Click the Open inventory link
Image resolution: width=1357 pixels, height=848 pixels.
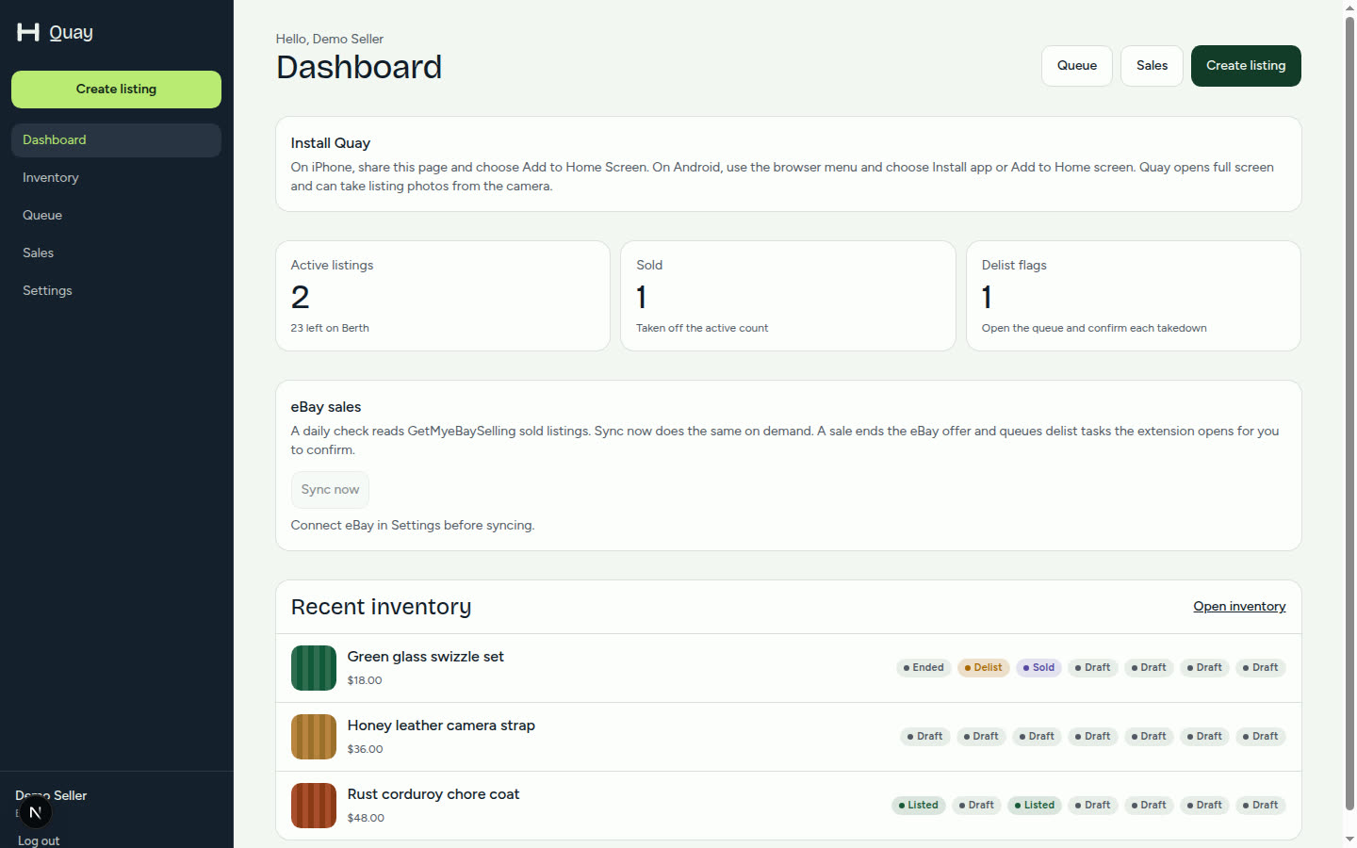click(x=1239, y=607)
